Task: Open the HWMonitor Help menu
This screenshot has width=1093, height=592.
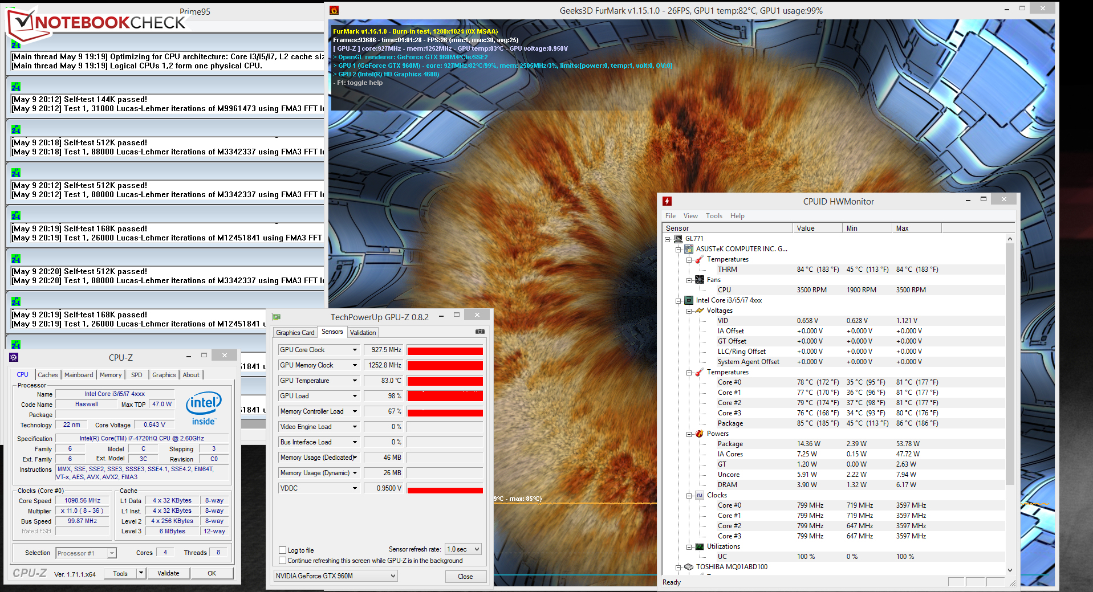Action: coord(737,216)
